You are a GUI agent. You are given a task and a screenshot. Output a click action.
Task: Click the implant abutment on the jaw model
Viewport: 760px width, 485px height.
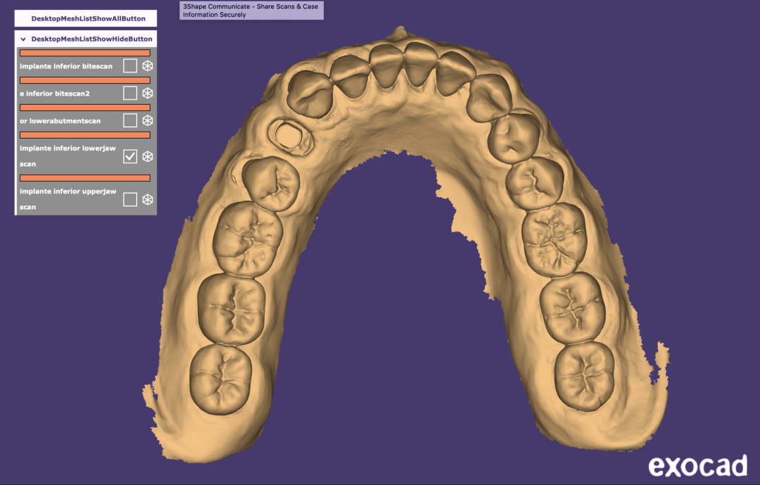(288, 134)
